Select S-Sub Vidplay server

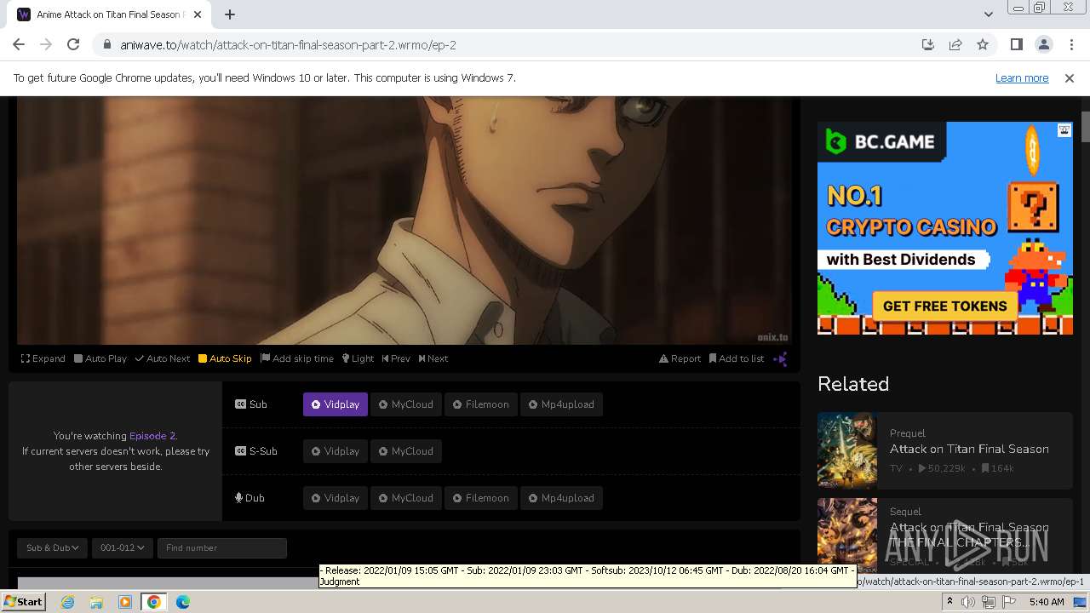[x=336, y=451]
